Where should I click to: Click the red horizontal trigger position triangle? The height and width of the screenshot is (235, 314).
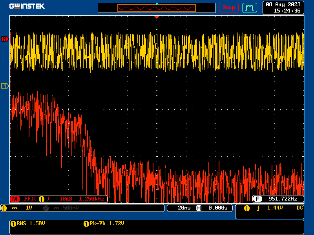[x=157, y=17]
